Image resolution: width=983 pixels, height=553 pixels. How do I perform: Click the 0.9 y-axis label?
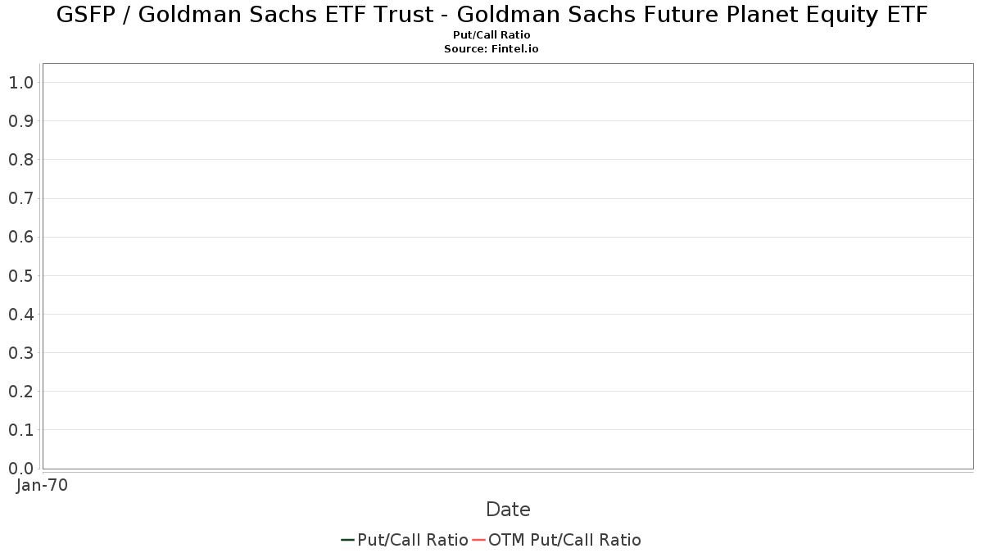click(x=20, y=121)
